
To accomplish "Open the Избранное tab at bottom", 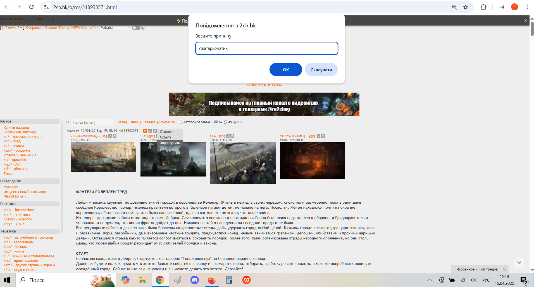I will 465,269.
